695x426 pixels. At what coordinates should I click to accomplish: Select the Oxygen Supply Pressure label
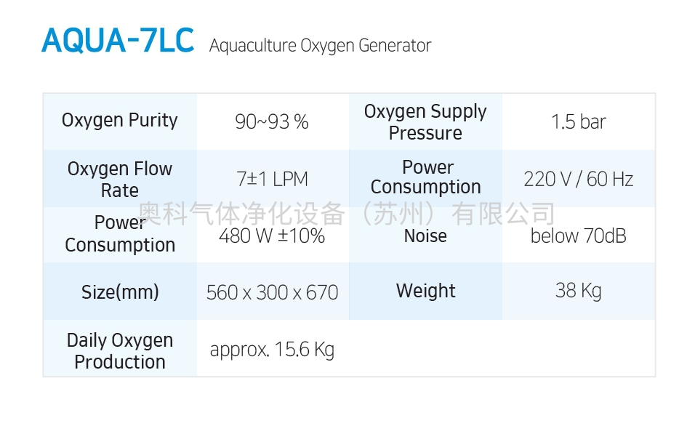(x=425, y=122)
